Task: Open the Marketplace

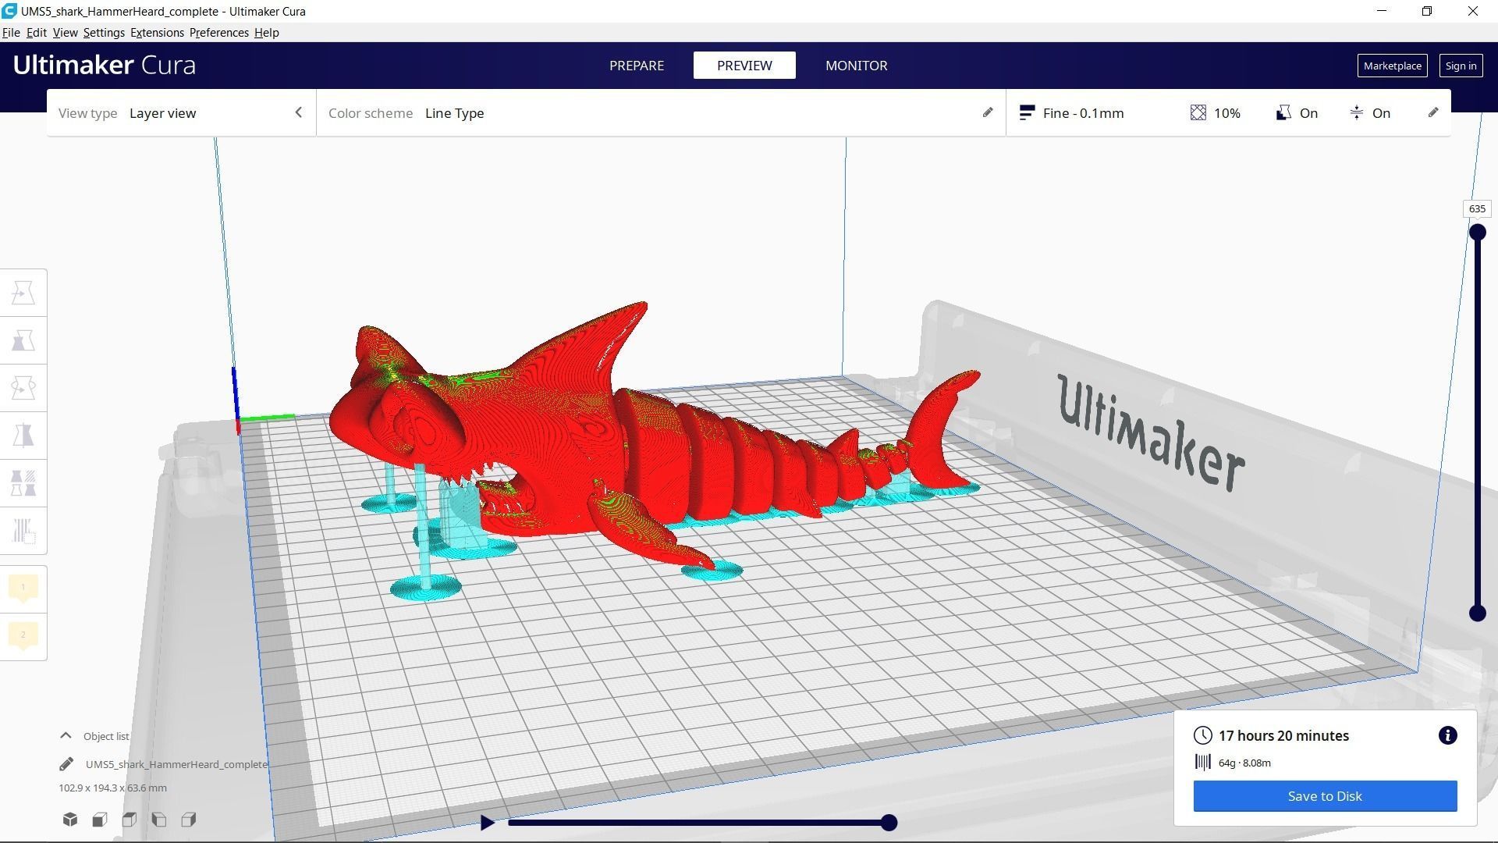Action: click(1392, 66)
